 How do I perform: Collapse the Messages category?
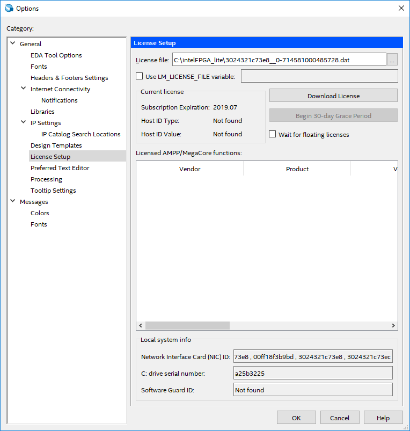pyautogui.click(x=13, y=201)
